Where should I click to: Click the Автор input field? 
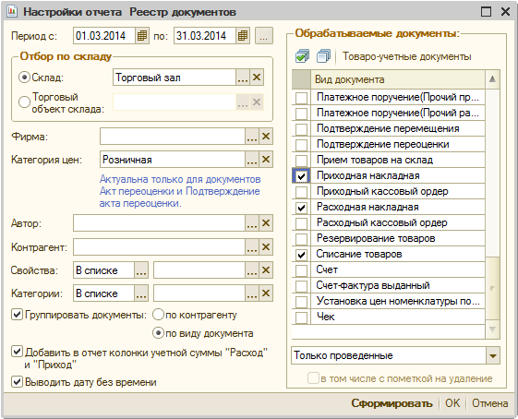159,223
